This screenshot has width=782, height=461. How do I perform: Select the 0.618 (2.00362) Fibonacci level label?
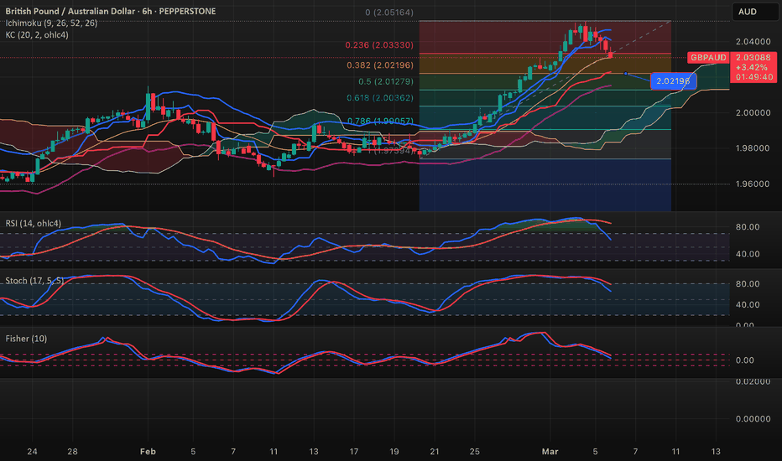380,98
